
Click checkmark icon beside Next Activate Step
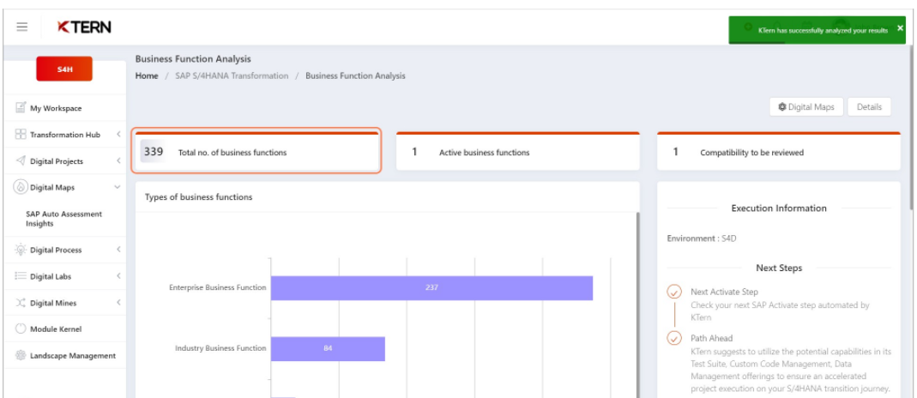[x=674, y=292]
